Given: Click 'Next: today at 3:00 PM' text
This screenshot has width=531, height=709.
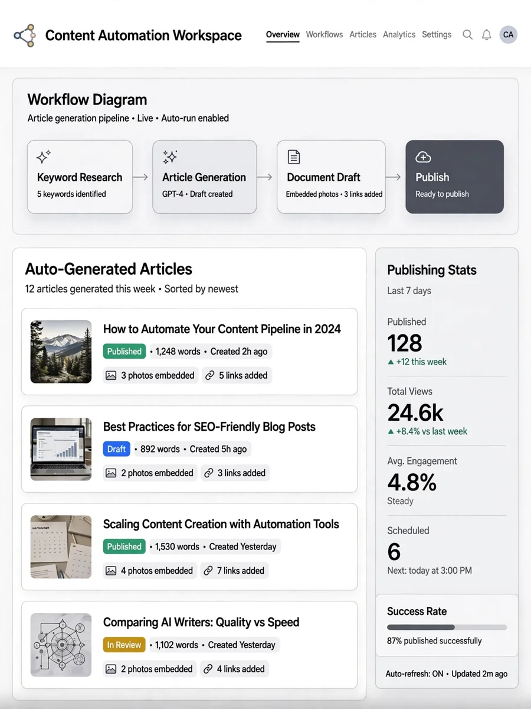Looking at the screenshot, I should pyautogui.click(x=430, y=571).
